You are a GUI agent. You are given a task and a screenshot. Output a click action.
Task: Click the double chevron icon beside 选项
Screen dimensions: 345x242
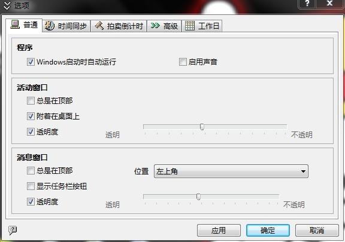7,6
